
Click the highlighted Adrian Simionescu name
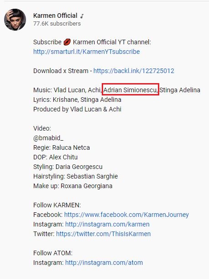click(x=131, y=90)
